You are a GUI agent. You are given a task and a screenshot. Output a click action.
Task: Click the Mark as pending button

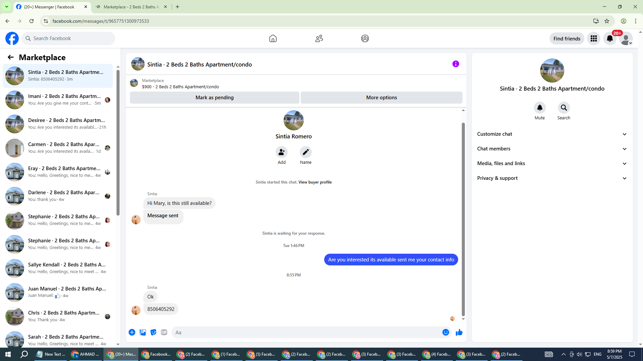[214, 98]
